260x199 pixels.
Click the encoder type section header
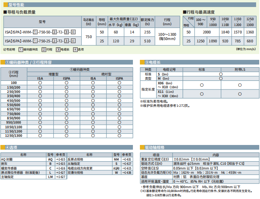coord(67,62)
